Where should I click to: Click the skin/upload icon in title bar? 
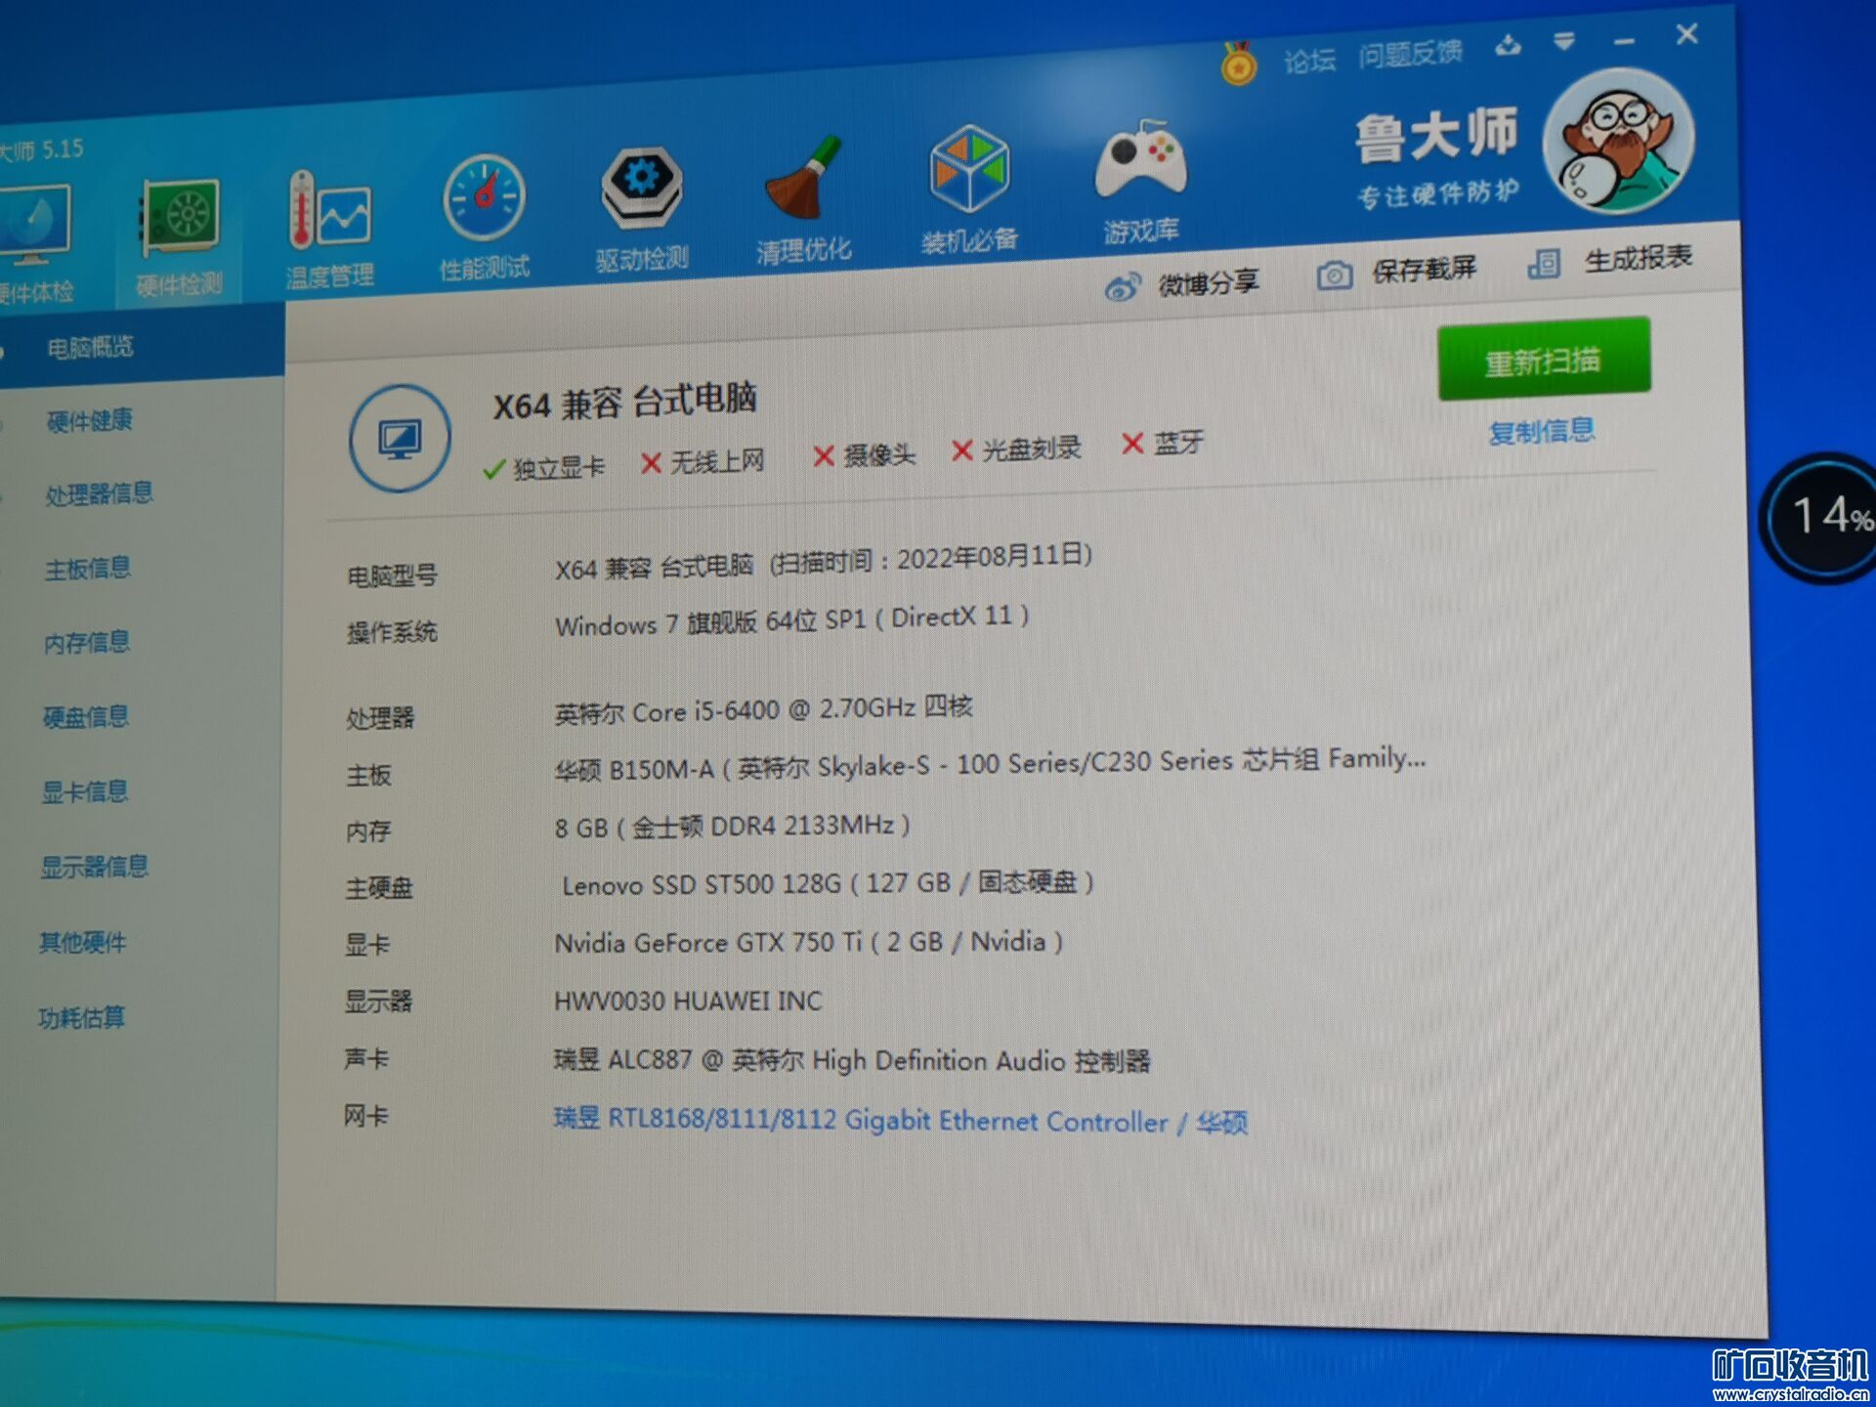(1508, 45)
